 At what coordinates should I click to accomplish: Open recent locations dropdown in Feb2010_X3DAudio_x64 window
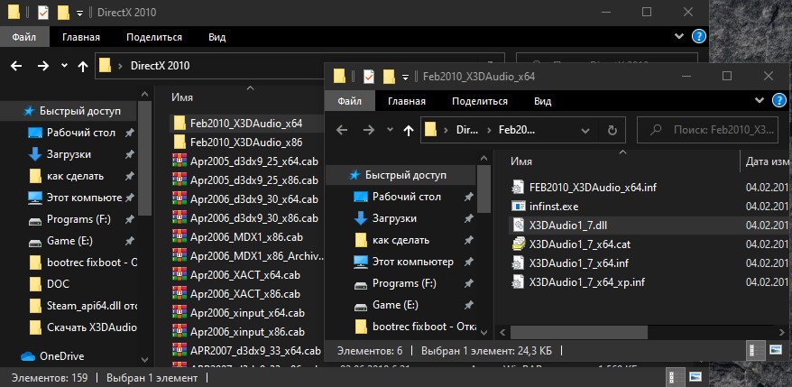click(x=390, y=129)
